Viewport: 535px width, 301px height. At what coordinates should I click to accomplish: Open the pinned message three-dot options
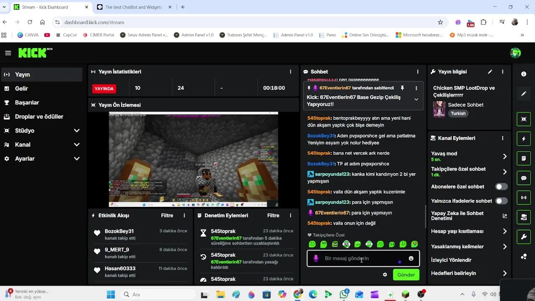pyautogui.click(x=416, y=88)
